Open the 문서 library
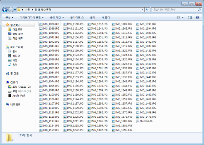Screen dimensions: 204x145 [15, 52]
